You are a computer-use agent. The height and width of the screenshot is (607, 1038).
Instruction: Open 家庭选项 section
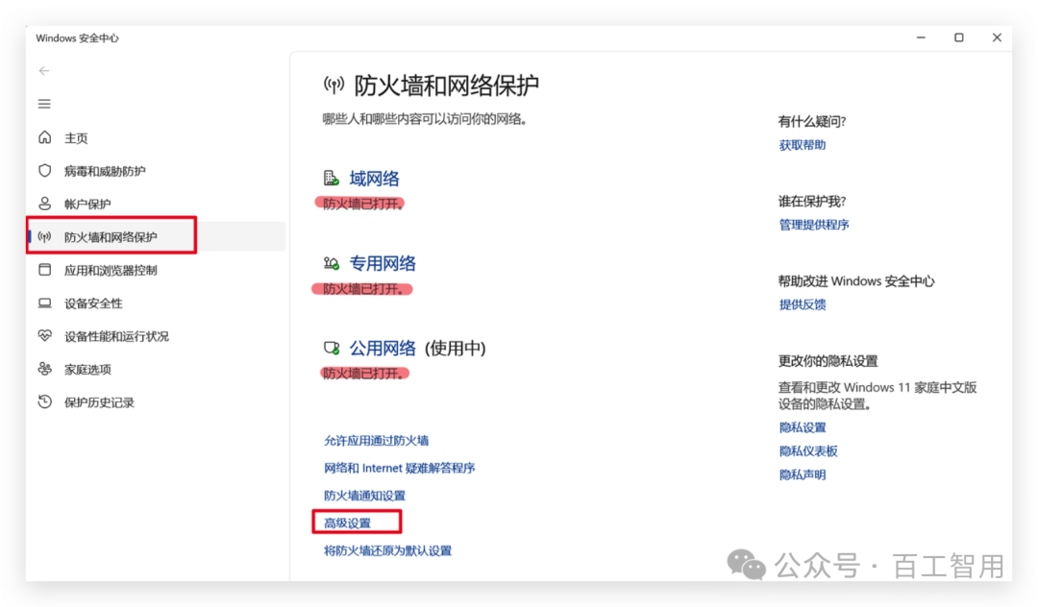tap(87, 370)
